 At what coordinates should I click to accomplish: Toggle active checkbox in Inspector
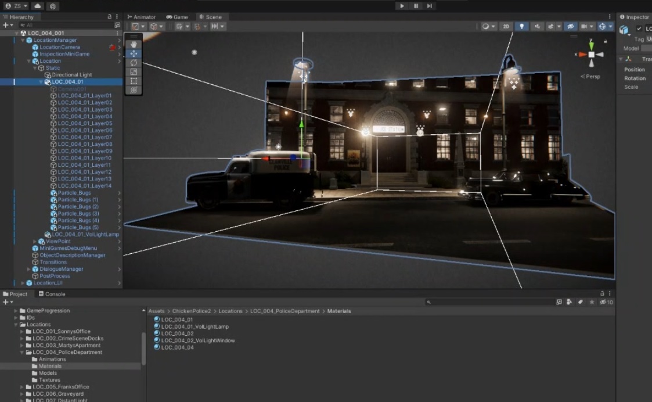tap(639, 28)
